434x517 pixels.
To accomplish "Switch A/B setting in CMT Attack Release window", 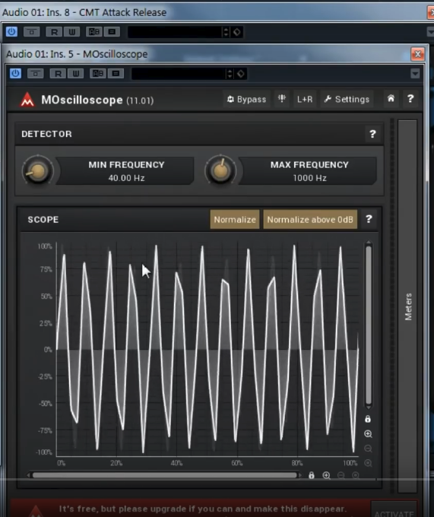I will 94,32.
